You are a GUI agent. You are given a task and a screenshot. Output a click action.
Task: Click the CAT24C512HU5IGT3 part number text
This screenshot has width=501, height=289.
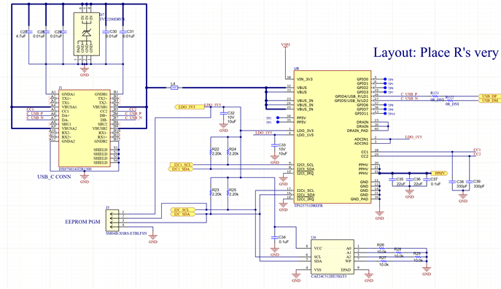click(x=328, y=276)
